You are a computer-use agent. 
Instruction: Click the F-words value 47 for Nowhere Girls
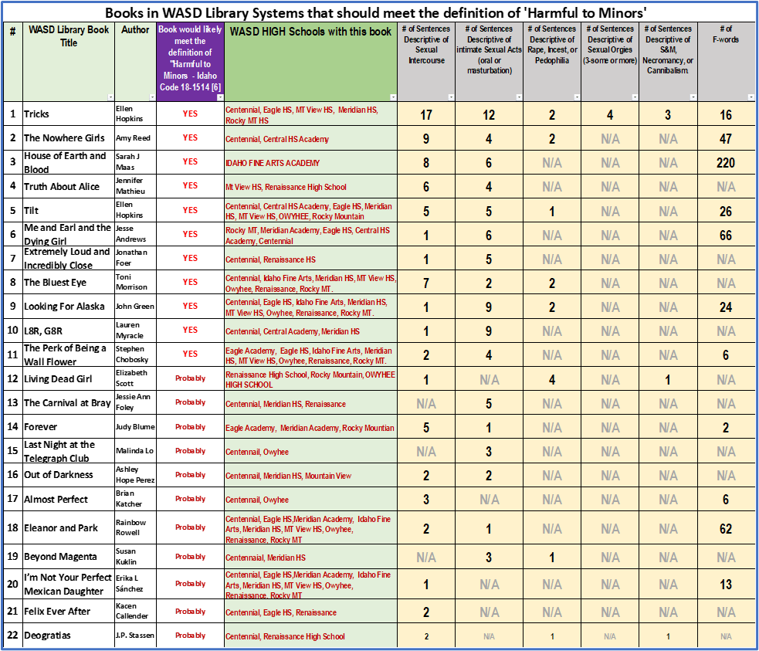pos(725,138)
